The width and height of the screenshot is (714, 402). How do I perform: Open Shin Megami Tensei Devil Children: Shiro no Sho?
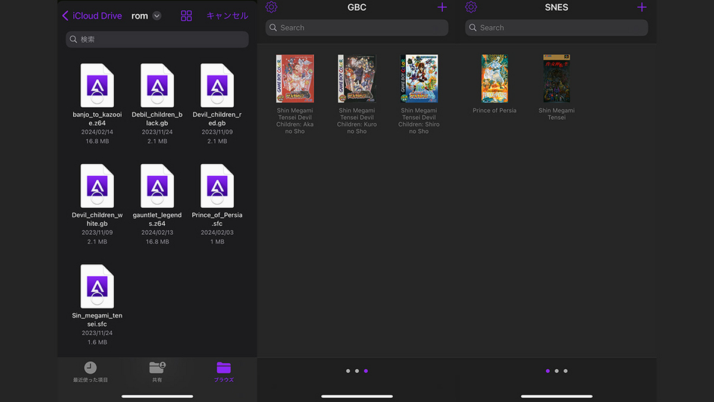coord(419,79)
